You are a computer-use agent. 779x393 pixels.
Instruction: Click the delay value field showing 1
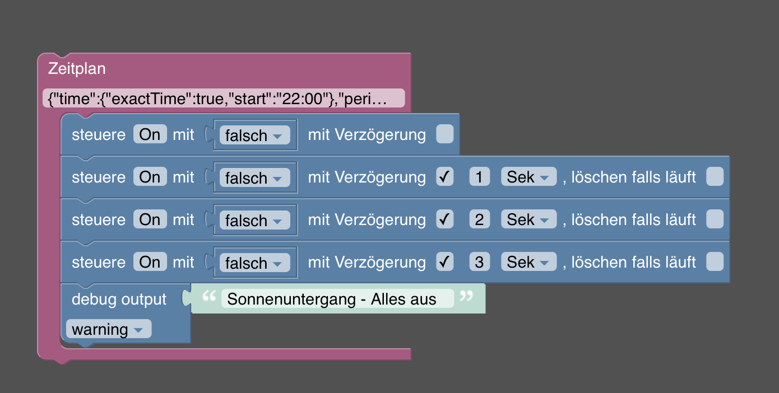coord(479,177)
